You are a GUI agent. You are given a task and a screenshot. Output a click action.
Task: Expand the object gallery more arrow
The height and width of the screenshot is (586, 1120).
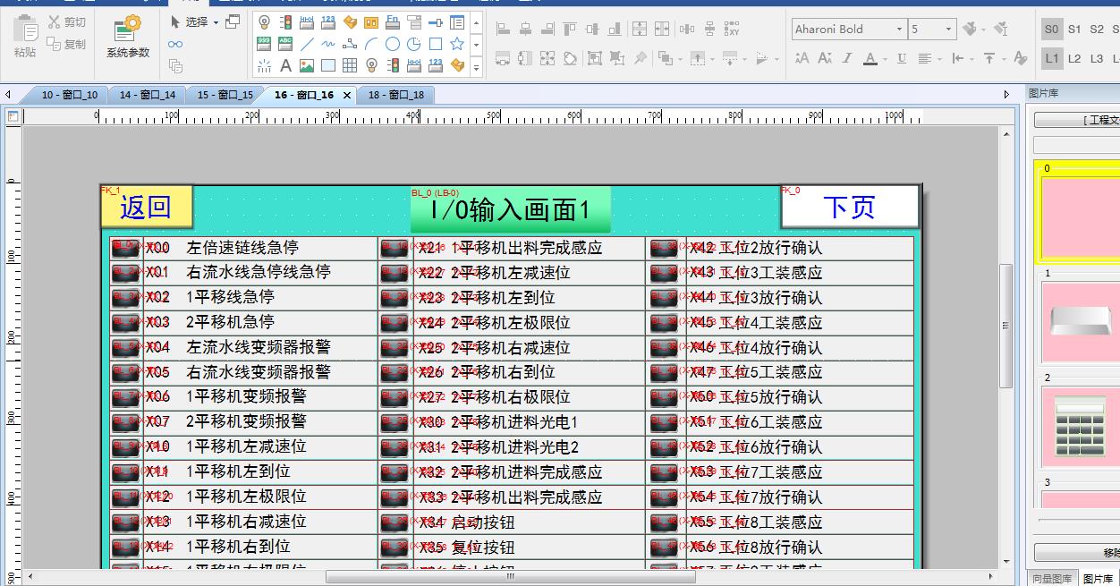(x=476, y=67)
